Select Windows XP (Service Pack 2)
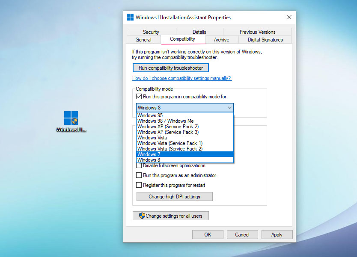 (x=185, y=127)
